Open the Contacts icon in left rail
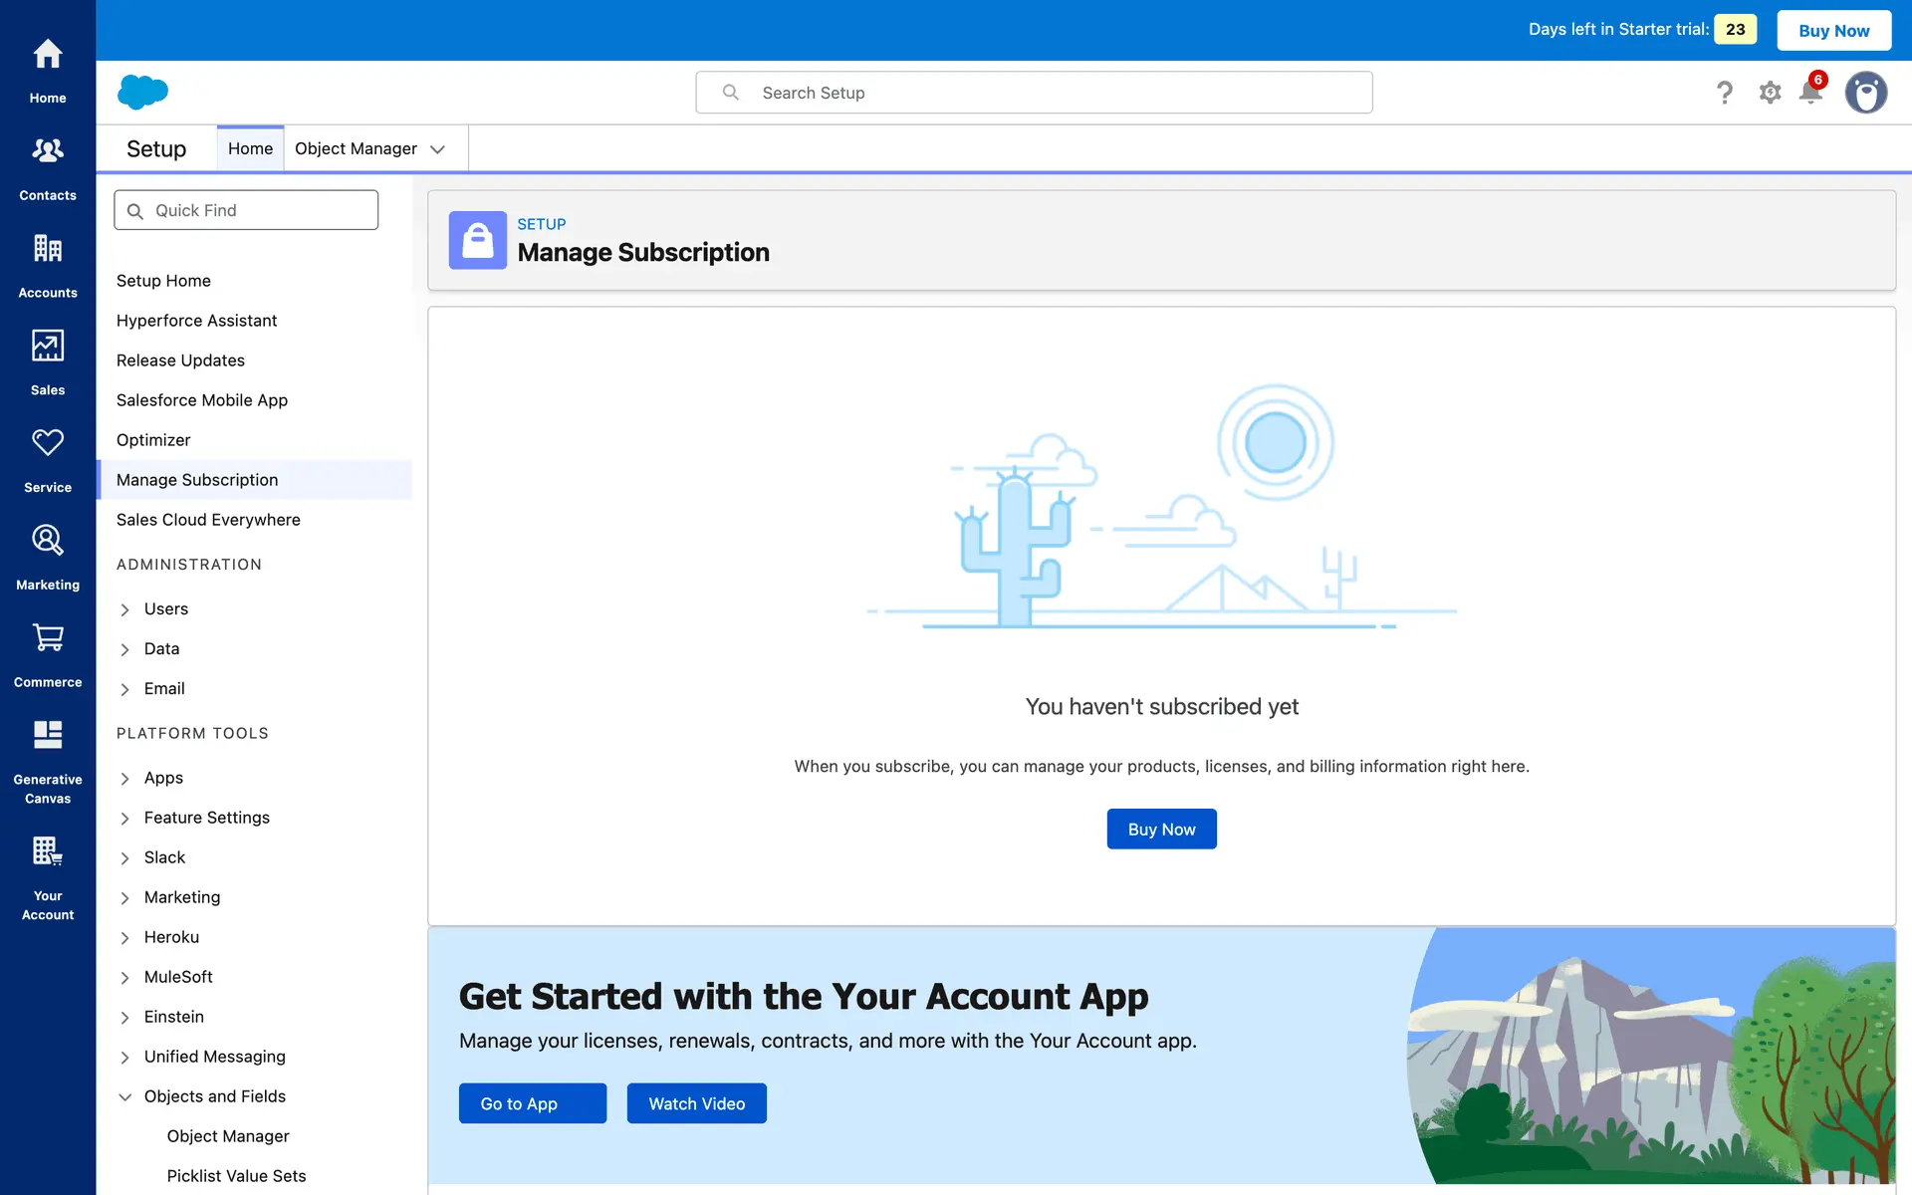 (x=47, y=151)
